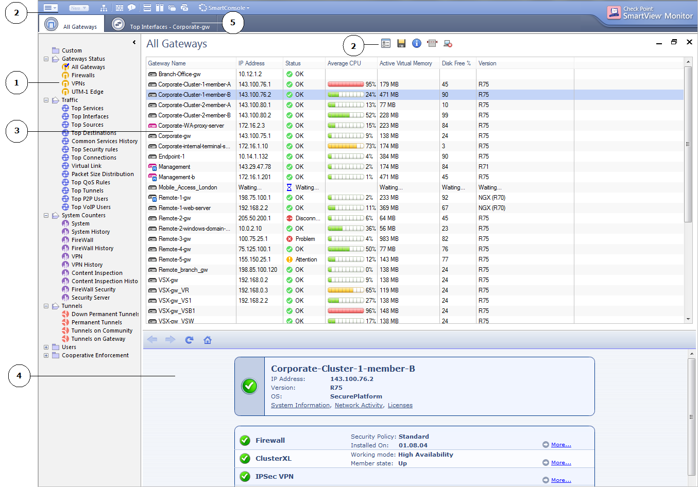Open the main application menu button

click(50, 8)
